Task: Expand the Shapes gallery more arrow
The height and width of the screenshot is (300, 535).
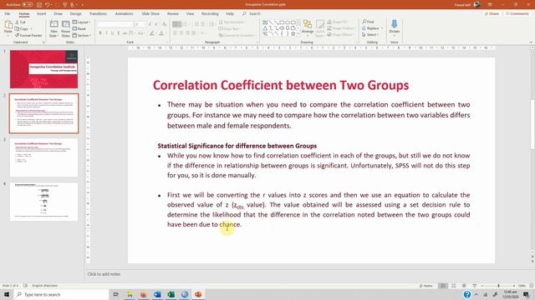Action: click(x=298, y=34)
